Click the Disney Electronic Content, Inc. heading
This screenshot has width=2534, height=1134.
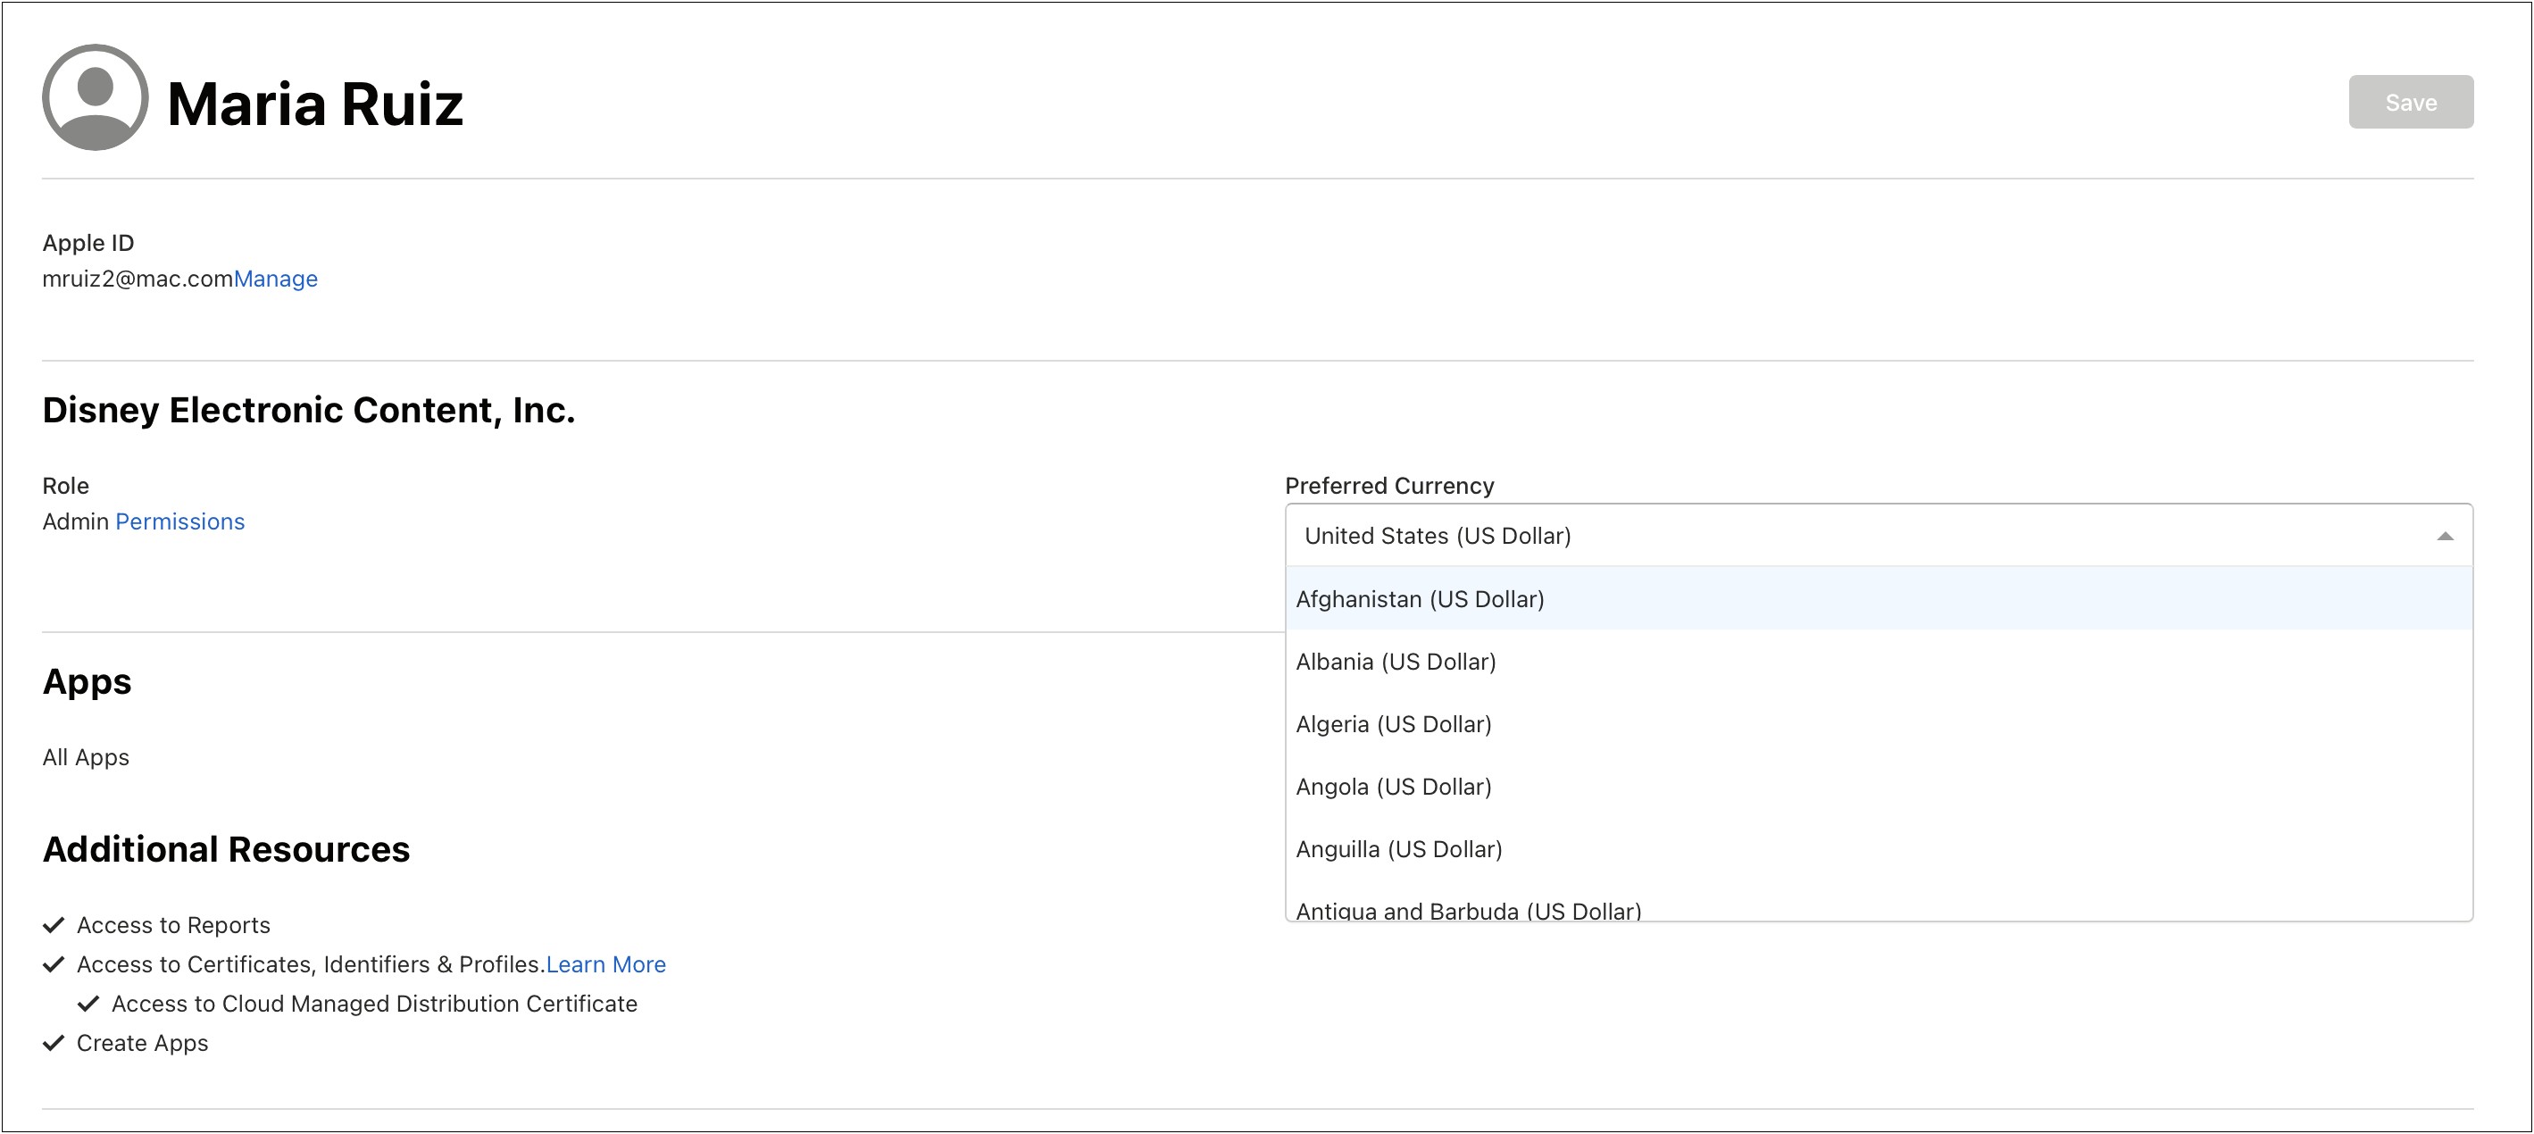pyautogui.click(x=309, y=410)
